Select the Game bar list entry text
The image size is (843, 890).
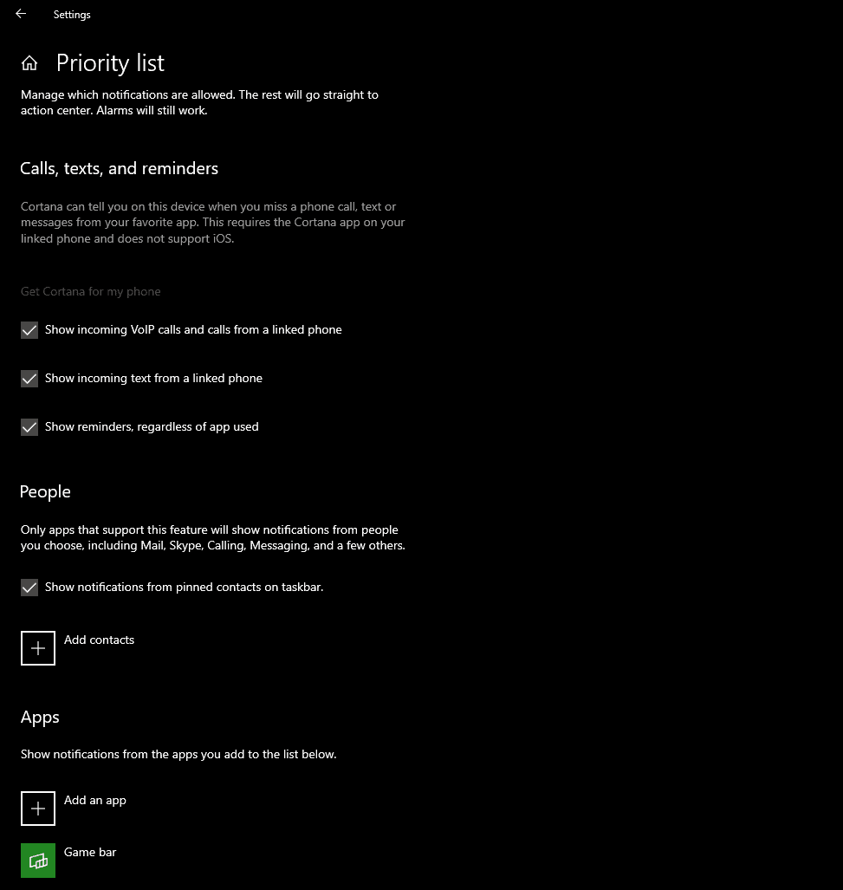[x=90, y=852]
